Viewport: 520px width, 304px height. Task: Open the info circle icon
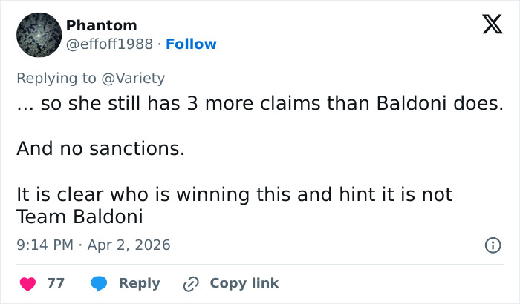coord(492,245)
